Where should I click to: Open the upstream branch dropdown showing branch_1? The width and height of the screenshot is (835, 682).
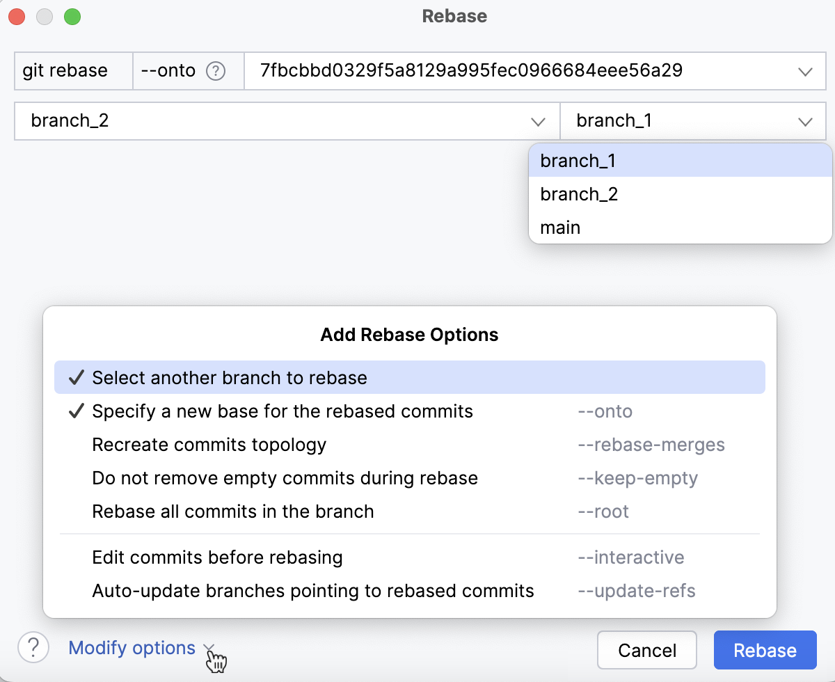[806, 121]
